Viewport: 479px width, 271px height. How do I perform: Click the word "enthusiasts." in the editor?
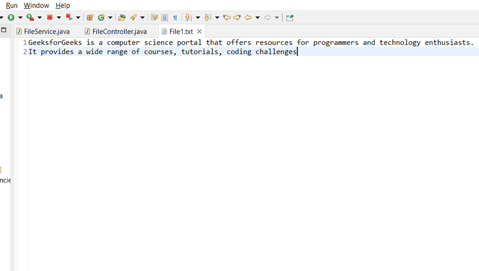pyautogui.click(x=449, y=42)
